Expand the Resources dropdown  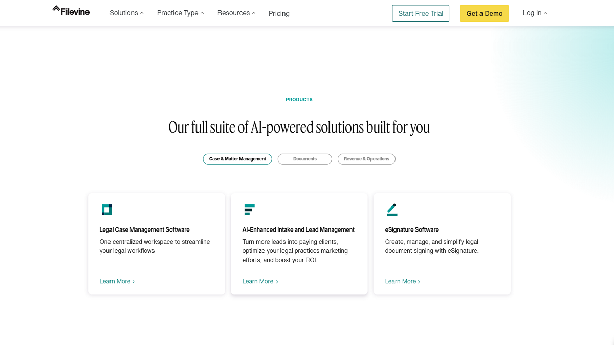[236, 13]
